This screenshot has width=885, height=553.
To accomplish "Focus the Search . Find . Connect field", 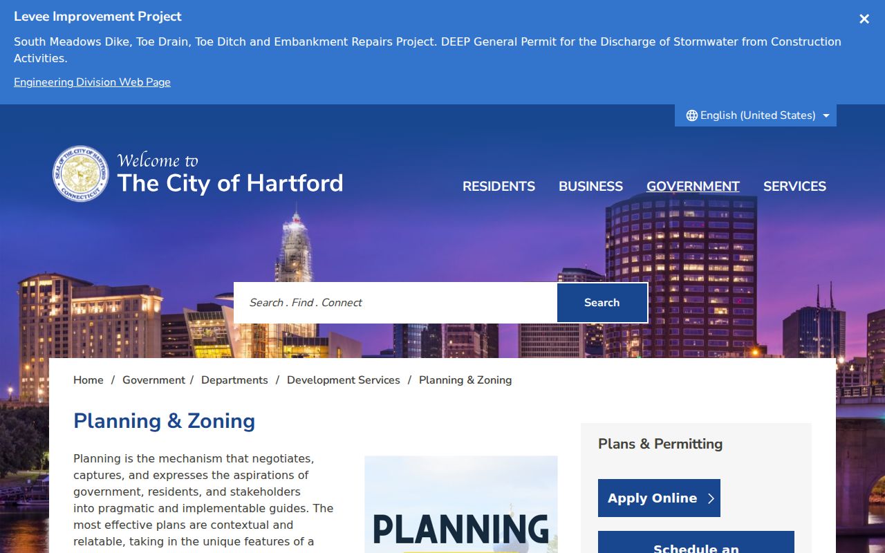I will click(x=395, y=303).
